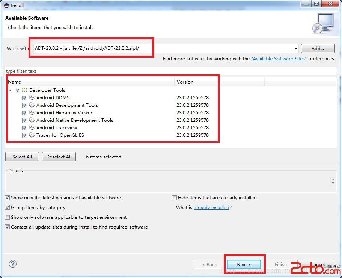Click the Add... button

[x=318, y=49]
